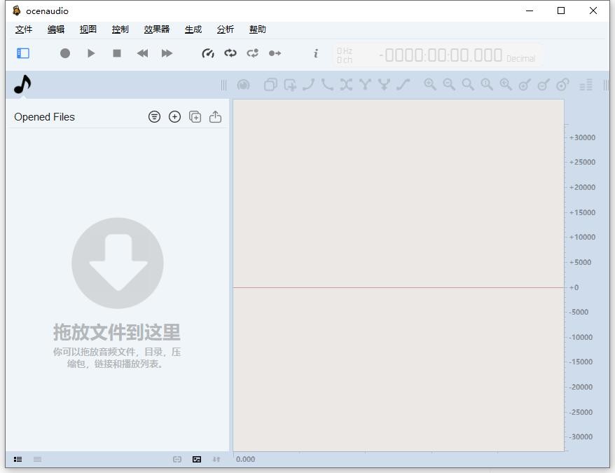Open the playback speed gauge icon
615x473 pixels.
pyautogui.click(x=208, y=53)
